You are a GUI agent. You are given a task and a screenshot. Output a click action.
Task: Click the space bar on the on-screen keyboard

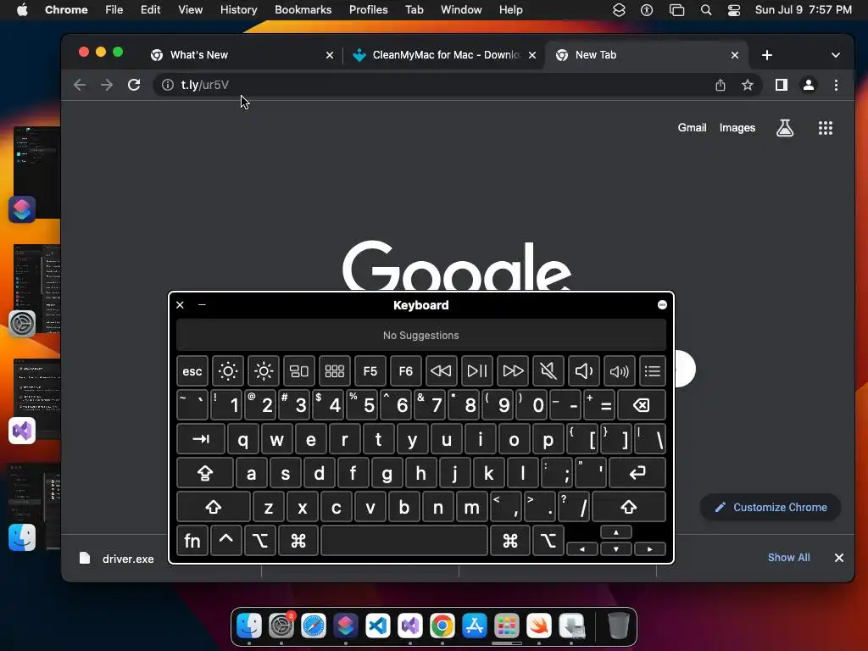[x=404, y=540]
